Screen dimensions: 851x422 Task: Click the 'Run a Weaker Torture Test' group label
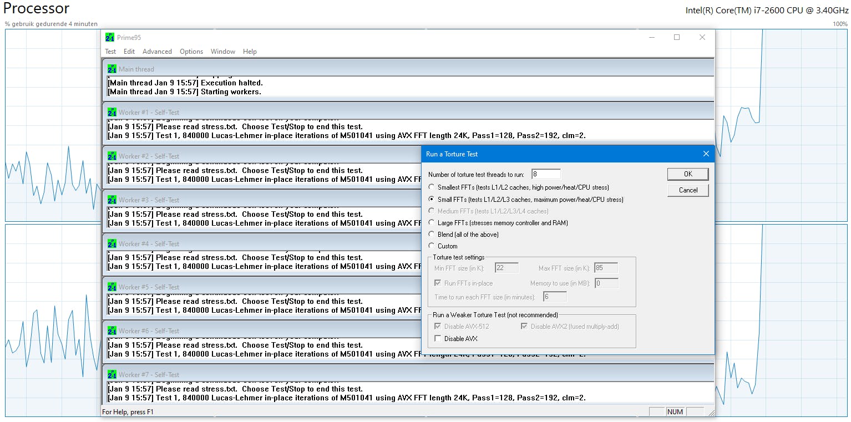coord(495,315)
